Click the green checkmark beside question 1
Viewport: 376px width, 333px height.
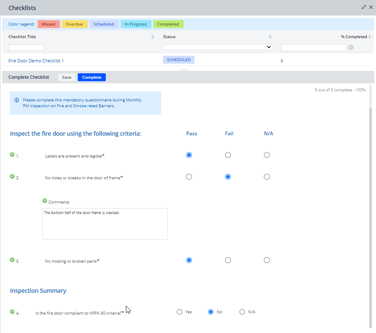(12, 155)
